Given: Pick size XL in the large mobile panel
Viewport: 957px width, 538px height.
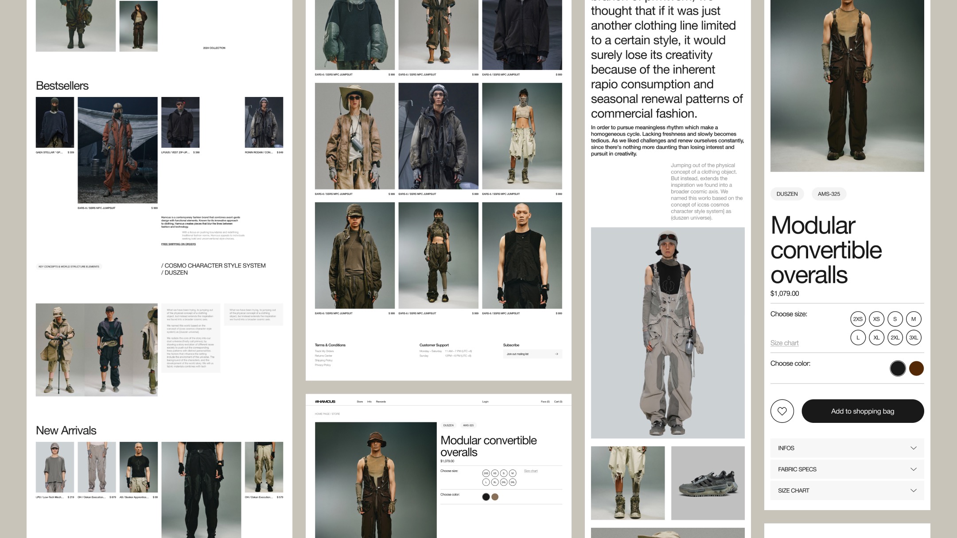Looking at the screenshot, I should pyautogui.click(x=876, y=337).
